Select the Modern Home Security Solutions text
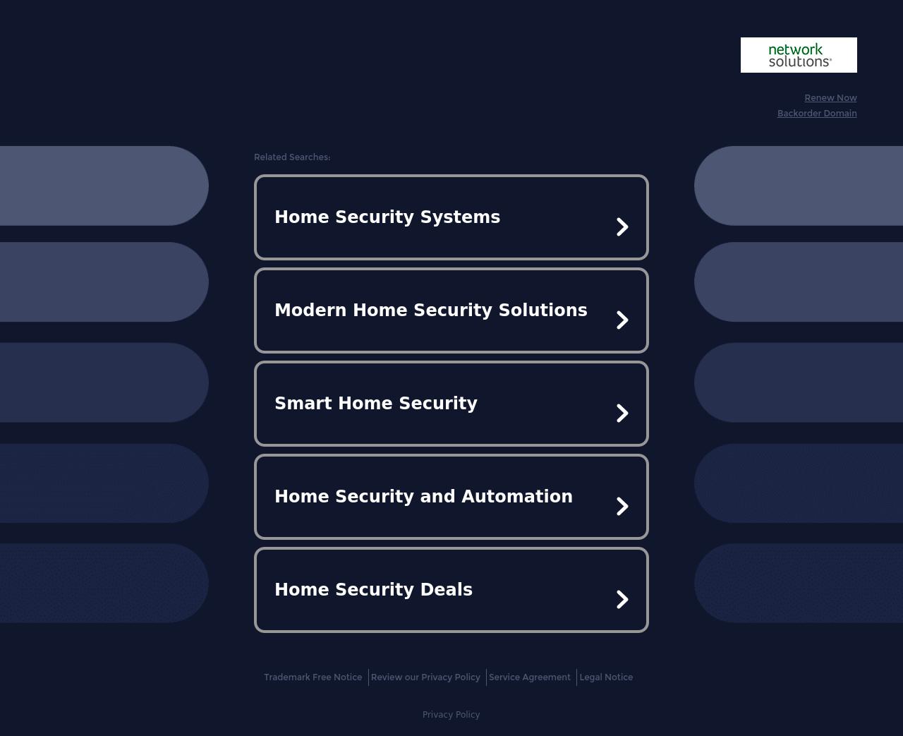This screenshot has width=903, height=736. click(x=430, y=310)
